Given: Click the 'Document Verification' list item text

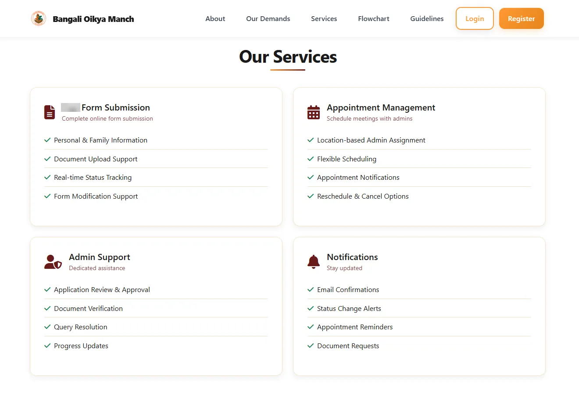Looking at the screenshot, I should (x=88, y=308).
